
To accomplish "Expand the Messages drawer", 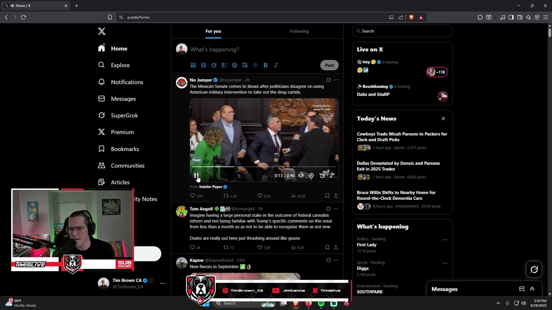I will click(532, 289).
